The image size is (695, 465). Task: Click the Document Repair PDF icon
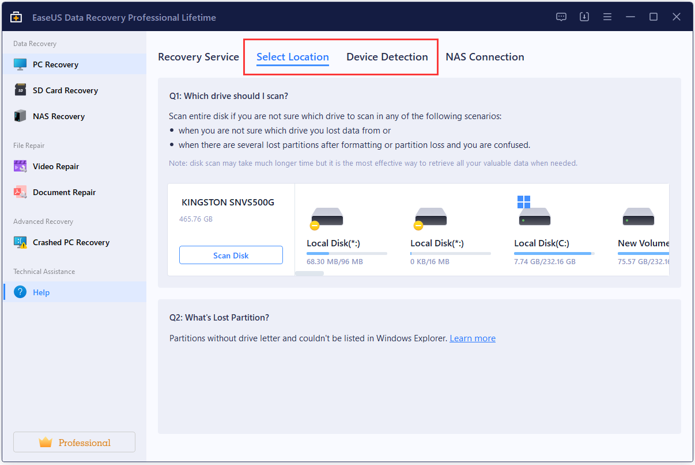20,192
